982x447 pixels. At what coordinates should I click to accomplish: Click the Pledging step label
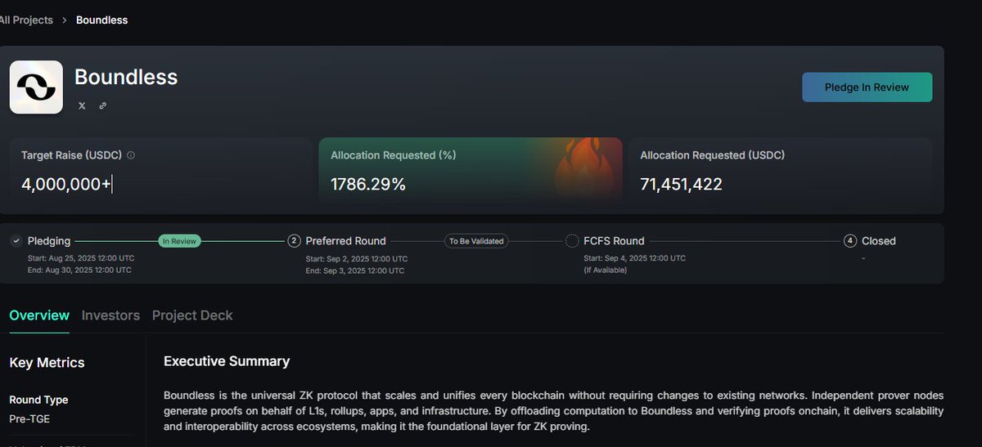(49, 241)
